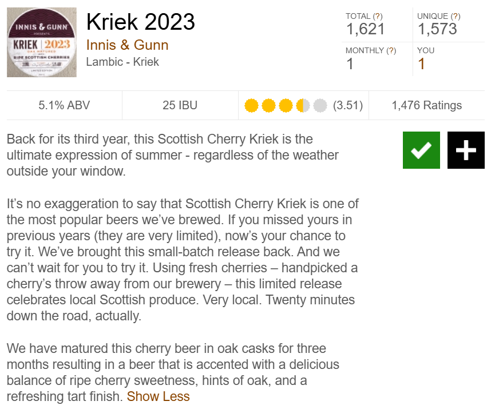491x413 pixels.
Task: Click the 25 IBU cell
Action: click(x=180, y=106)
